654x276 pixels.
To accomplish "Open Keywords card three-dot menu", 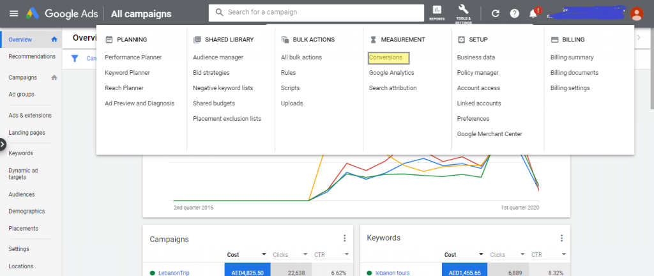I will (x=562, y=238).
